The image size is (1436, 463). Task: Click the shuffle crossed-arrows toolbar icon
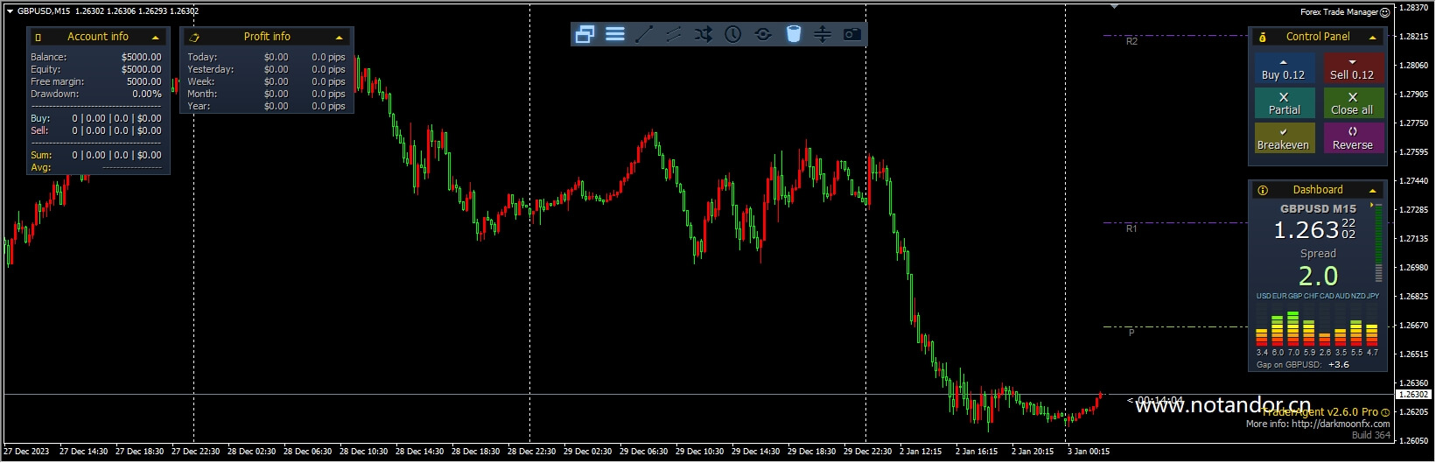pos(704,34)
